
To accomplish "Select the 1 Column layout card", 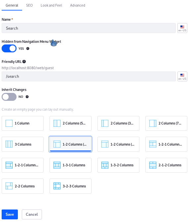I will coord(22,123).
